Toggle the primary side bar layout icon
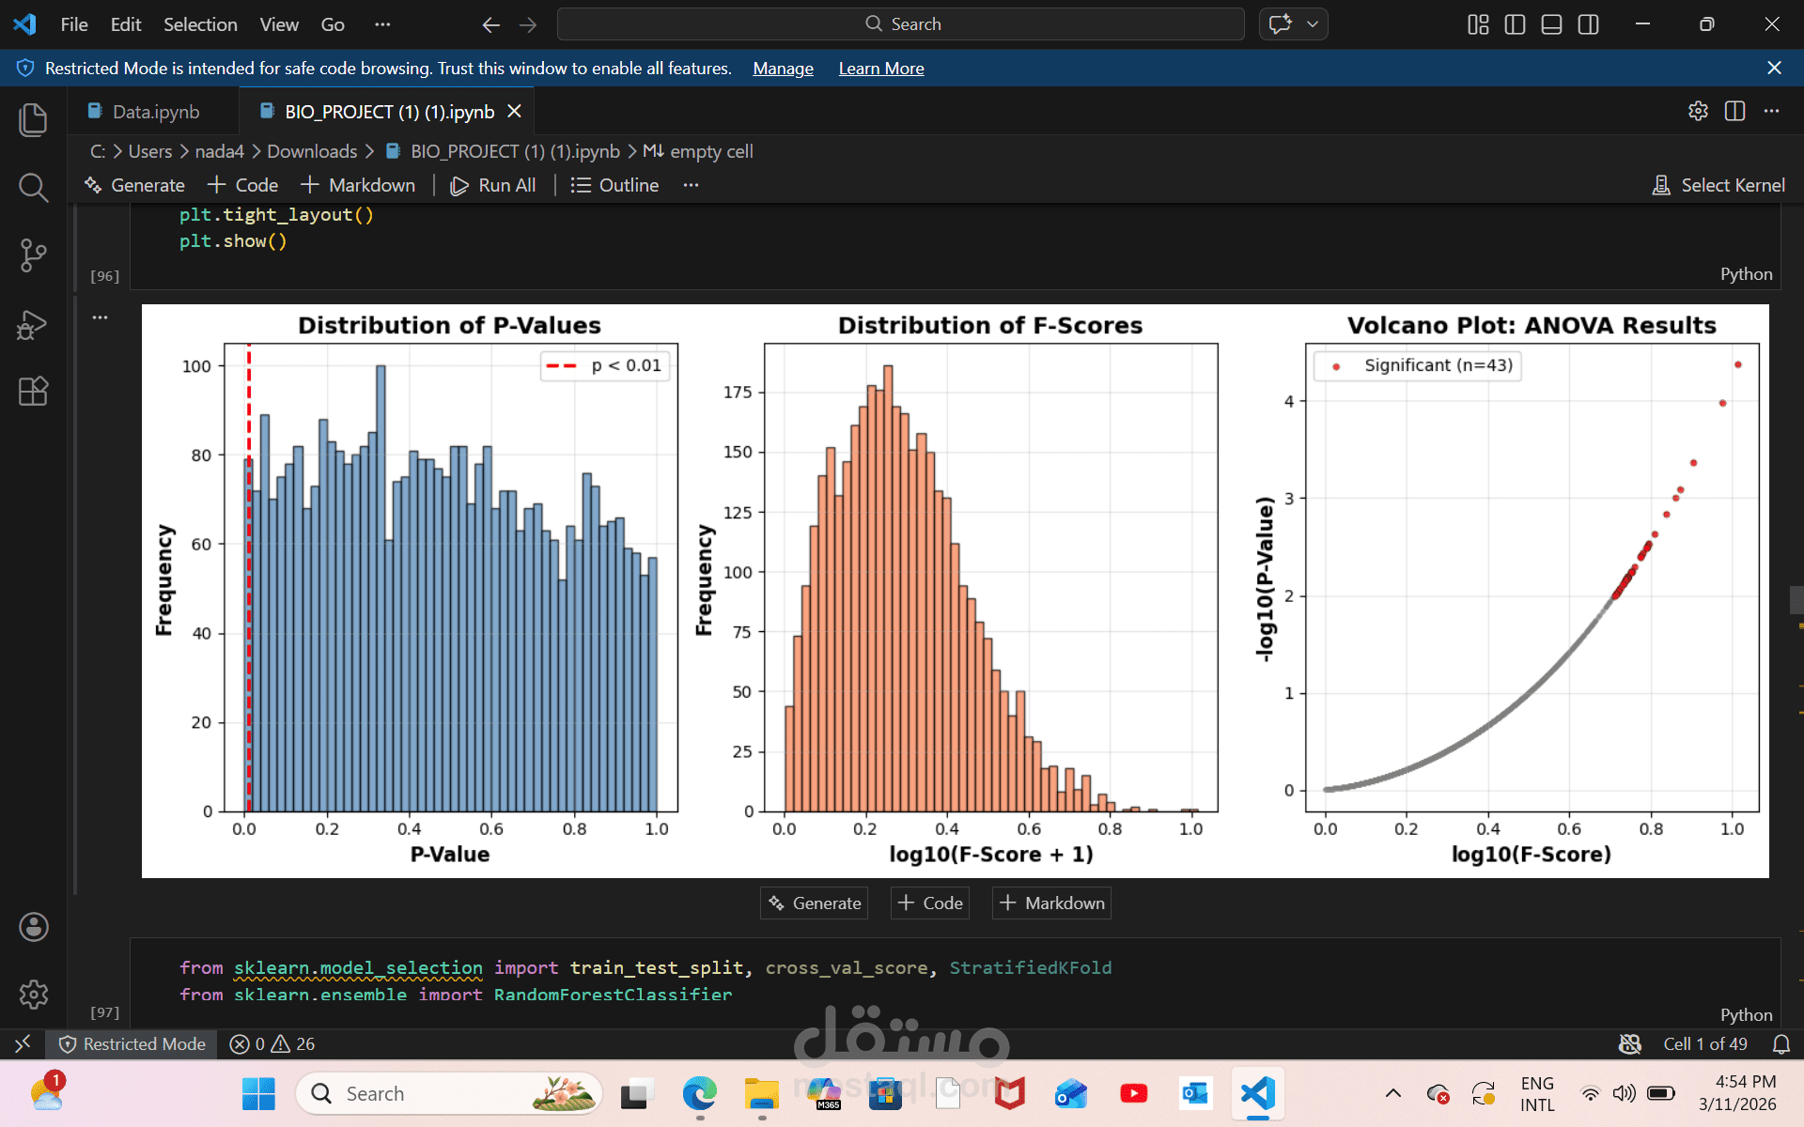The height and width of the screenshot is (1127, 1804). (1515, 24)
